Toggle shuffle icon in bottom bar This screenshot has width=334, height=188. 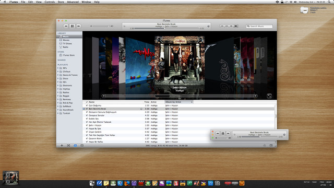pyautogui.click(x=68, y=146)
